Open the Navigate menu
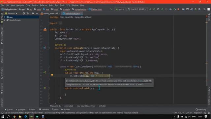The height and width of the screenshot is (119, 211). 20,5
